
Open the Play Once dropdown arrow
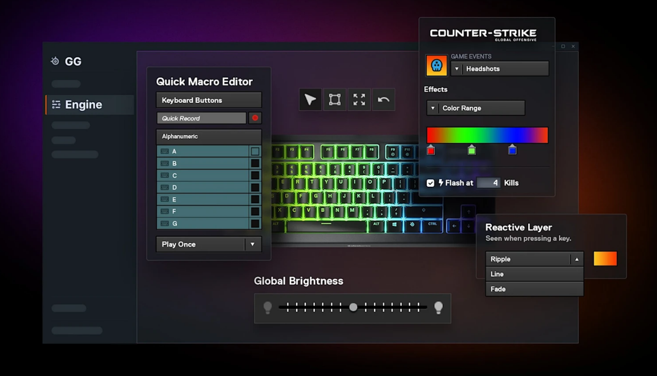[x=253, y=244]
